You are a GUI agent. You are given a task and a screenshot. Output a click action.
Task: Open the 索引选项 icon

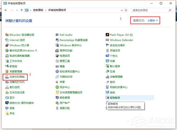click(7, 87)
